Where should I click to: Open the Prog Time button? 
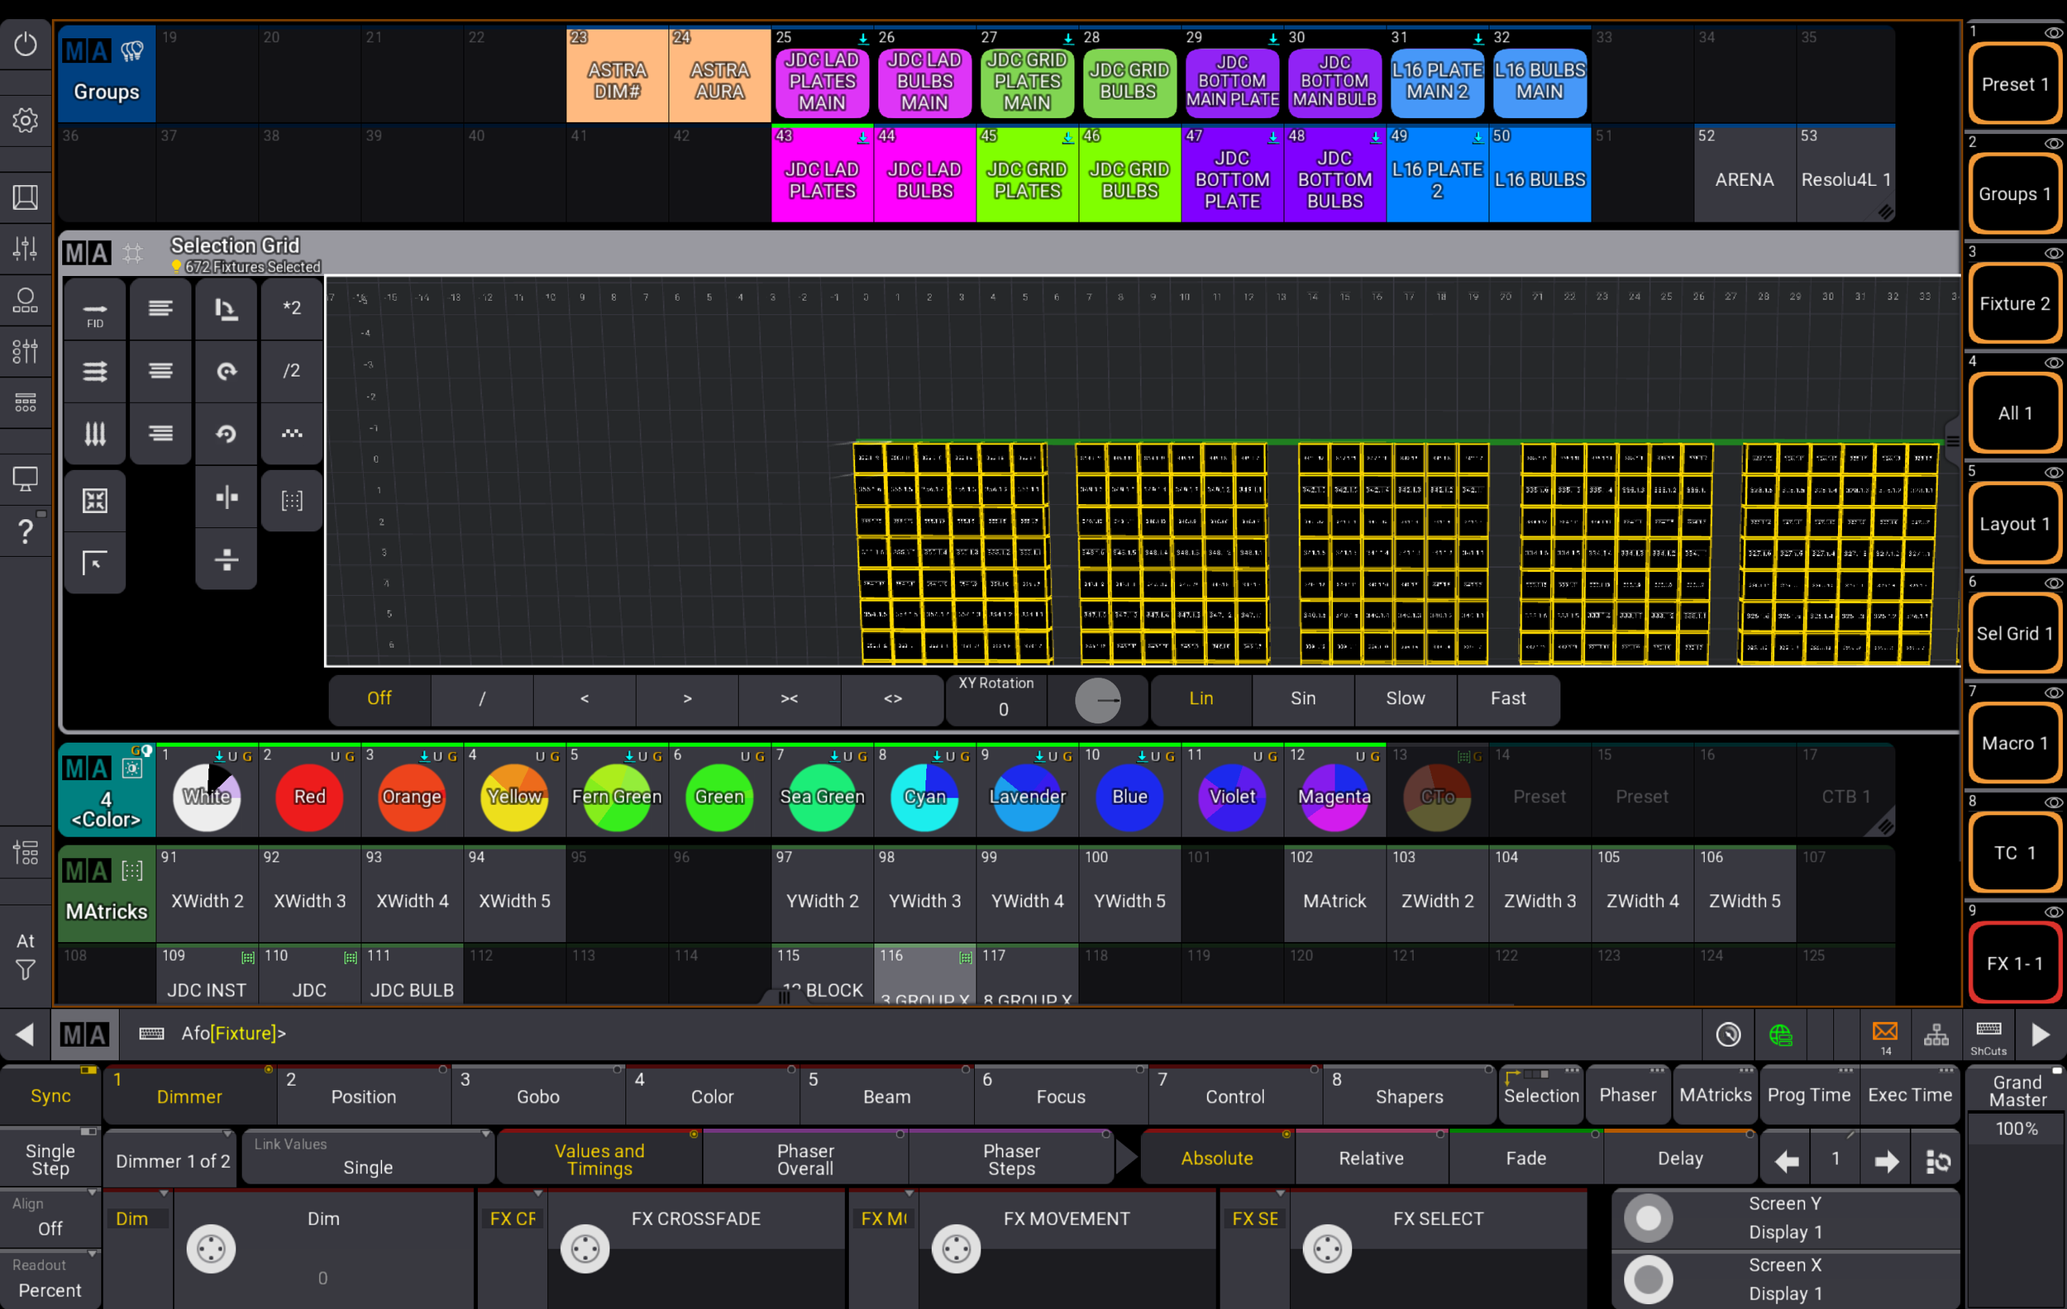[x=1809, y=1094]
